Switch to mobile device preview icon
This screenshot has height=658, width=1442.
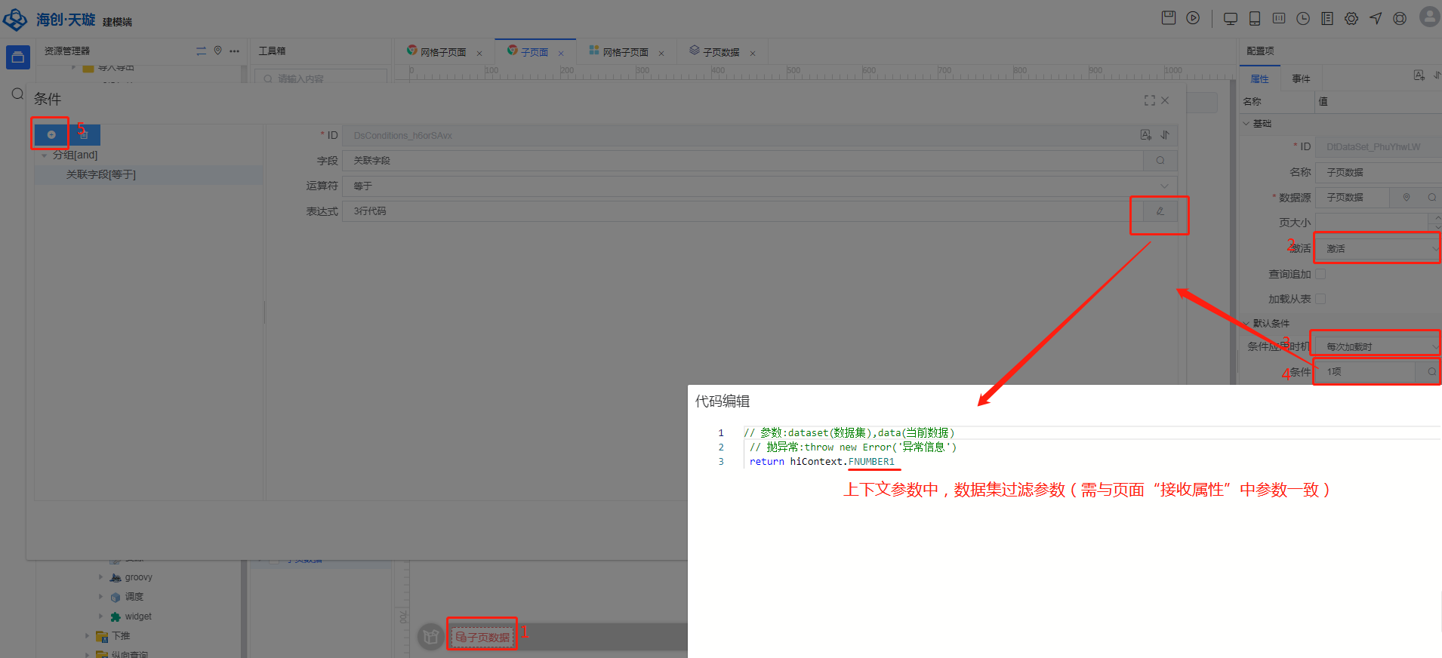1255,19
